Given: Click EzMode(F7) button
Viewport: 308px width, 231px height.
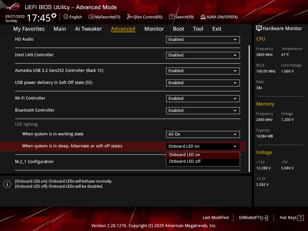Looking at the screenshot, I should click(x=253, y=218).
